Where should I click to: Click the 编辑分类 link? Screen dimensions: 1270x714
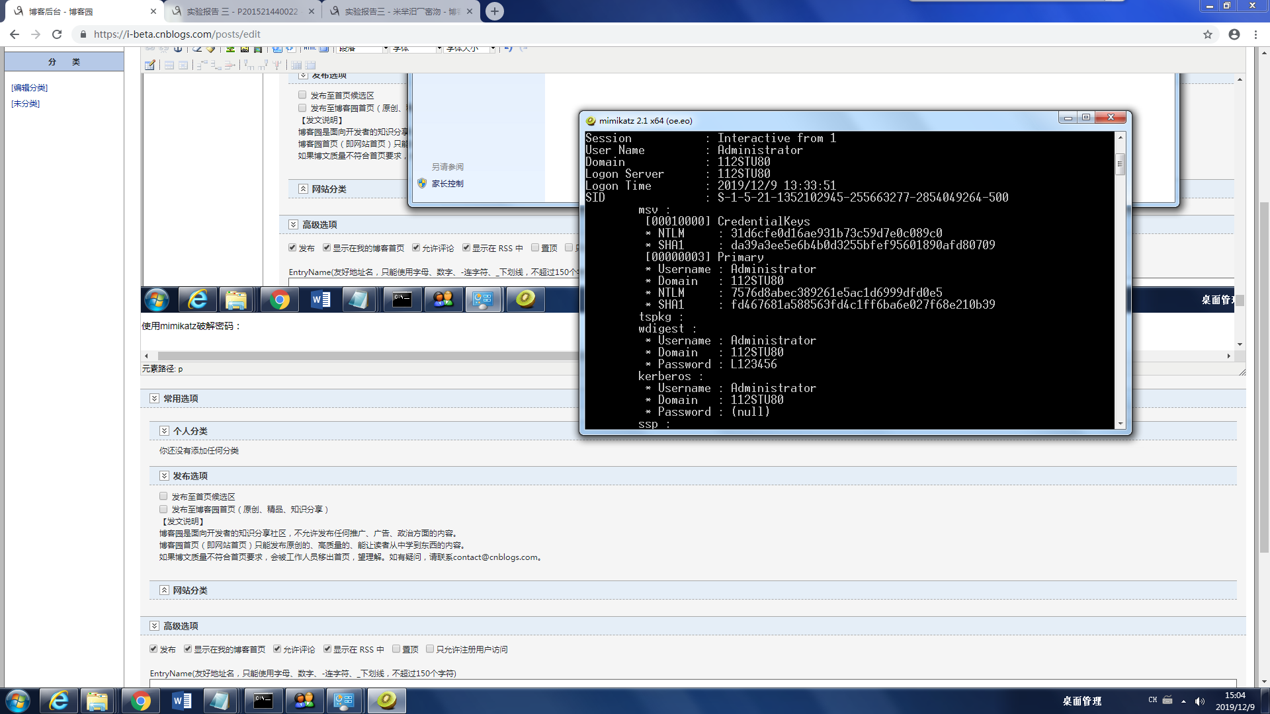pyautogui.click(x=30, y=87)
